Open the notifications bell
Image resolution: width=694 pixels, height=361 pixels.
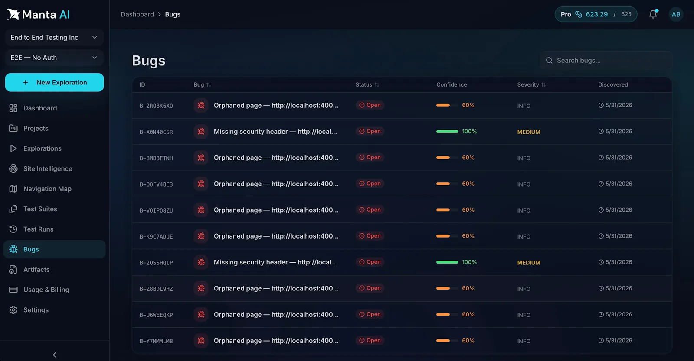[x=653, y=14]
